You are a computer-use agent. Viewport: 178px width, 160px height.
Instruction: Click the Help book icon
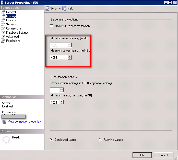click(x=64, y=8)
